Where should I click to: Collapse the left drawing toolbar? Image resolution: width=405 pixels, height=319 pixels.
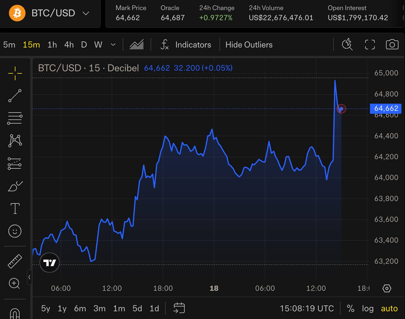point(29,277)
